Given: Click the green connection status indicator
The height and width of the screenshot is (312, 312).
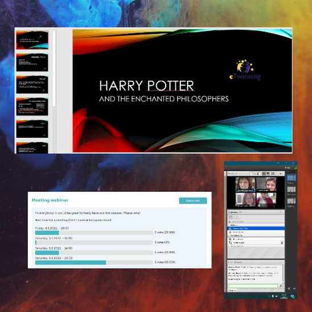Looking at the screenshot, I should [295, 168].
